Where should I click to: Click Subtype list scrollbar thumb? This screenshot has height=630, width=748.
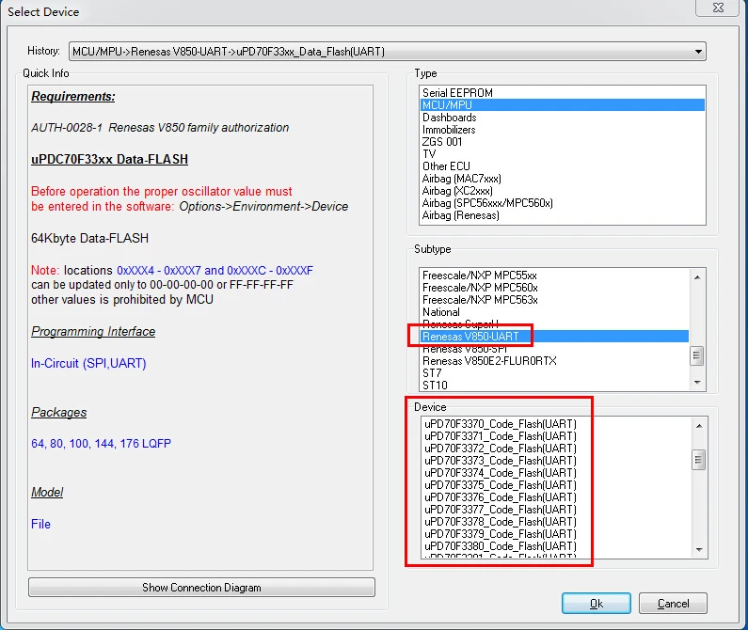point(697,355)
